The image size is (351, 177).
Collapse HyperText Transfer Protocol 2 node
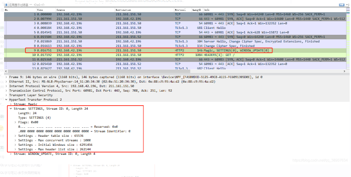6,100
